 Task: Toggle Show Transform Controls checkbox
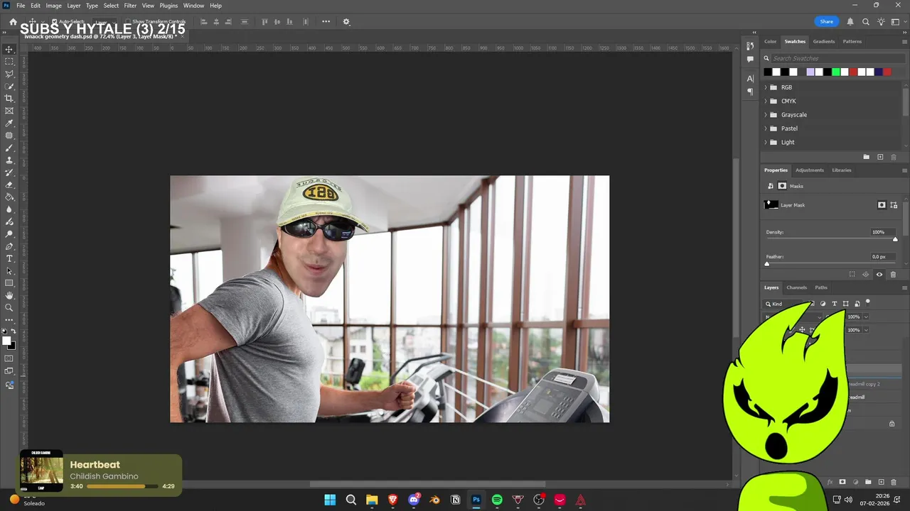[128, 21]
